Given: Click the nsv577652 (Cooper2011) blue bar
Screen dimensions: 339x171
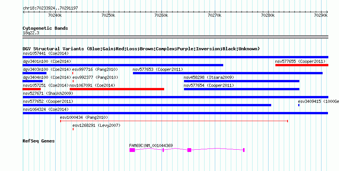Looking at the screenshot, I should [147, 105].
